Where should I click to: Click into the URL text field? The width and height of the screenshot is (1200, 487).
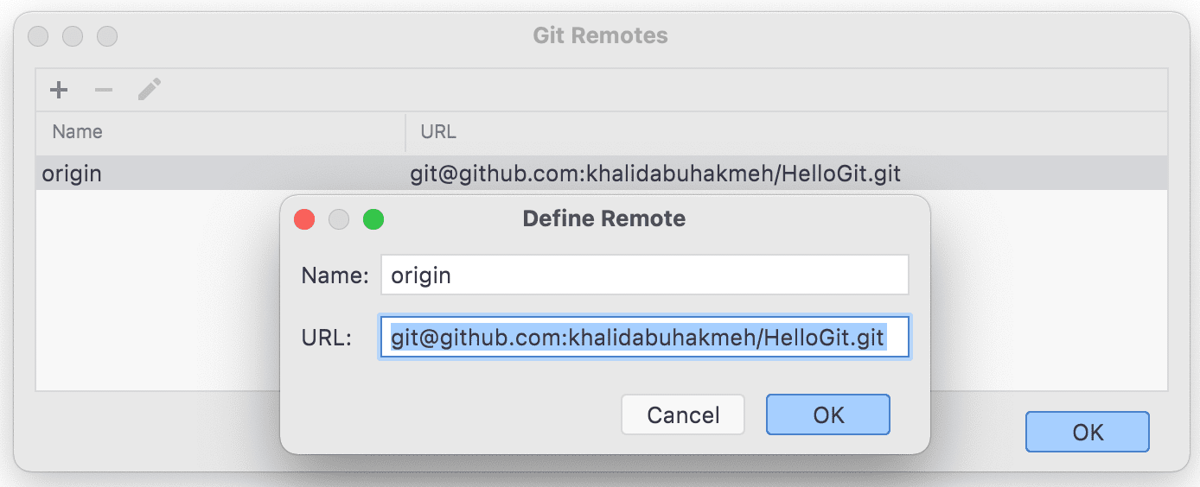(645, 337)
